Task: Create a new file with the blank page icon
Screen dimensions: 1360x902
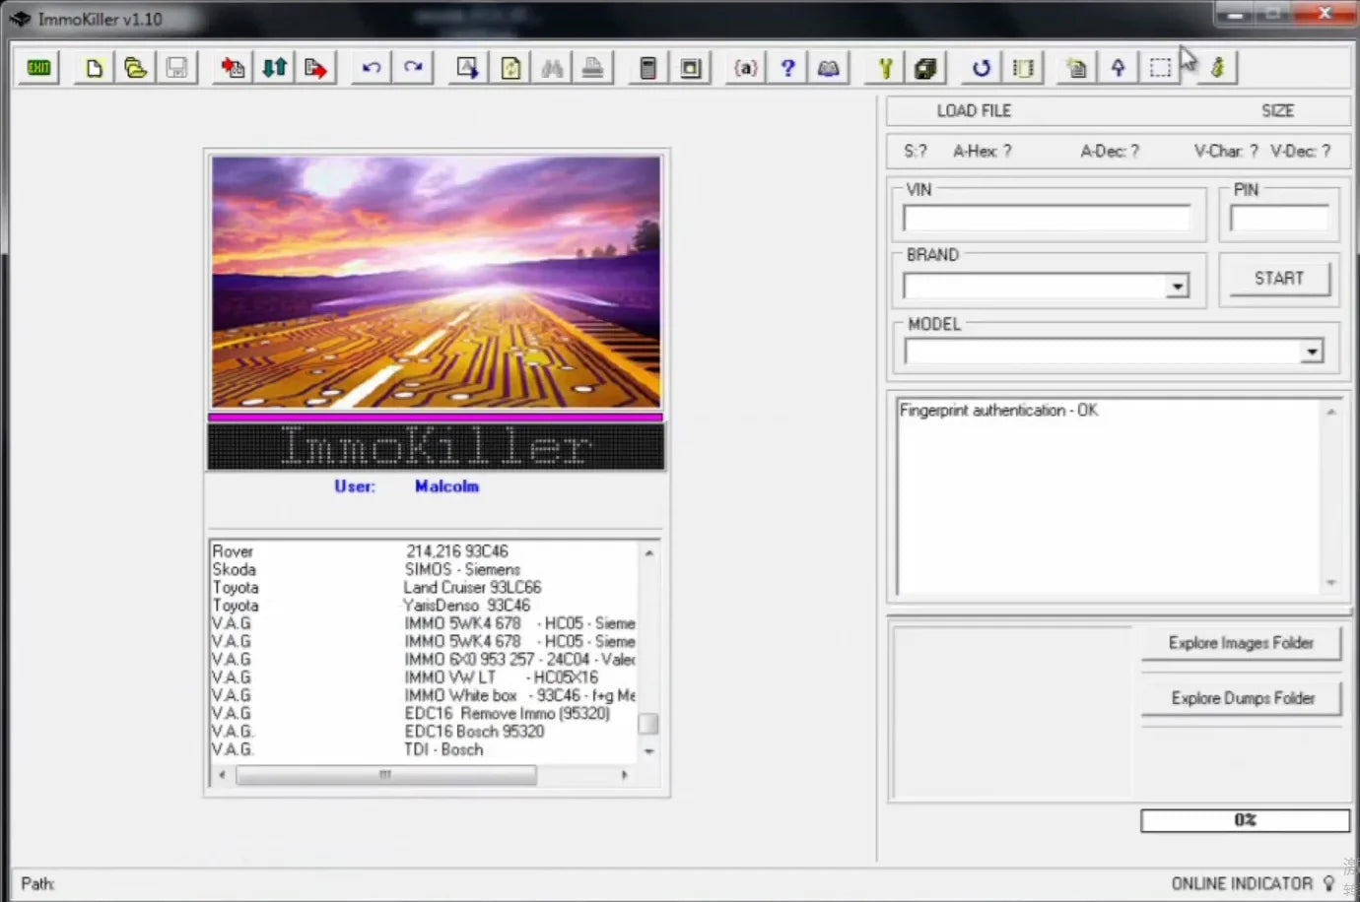Action: 94,67
